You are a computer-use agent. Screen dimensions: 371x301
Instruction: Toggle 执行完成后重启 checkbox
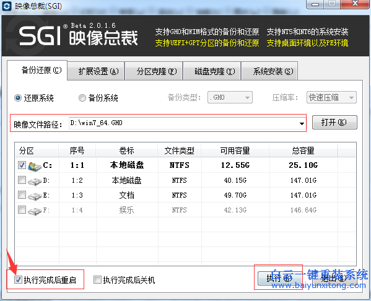tap(18, 280)
